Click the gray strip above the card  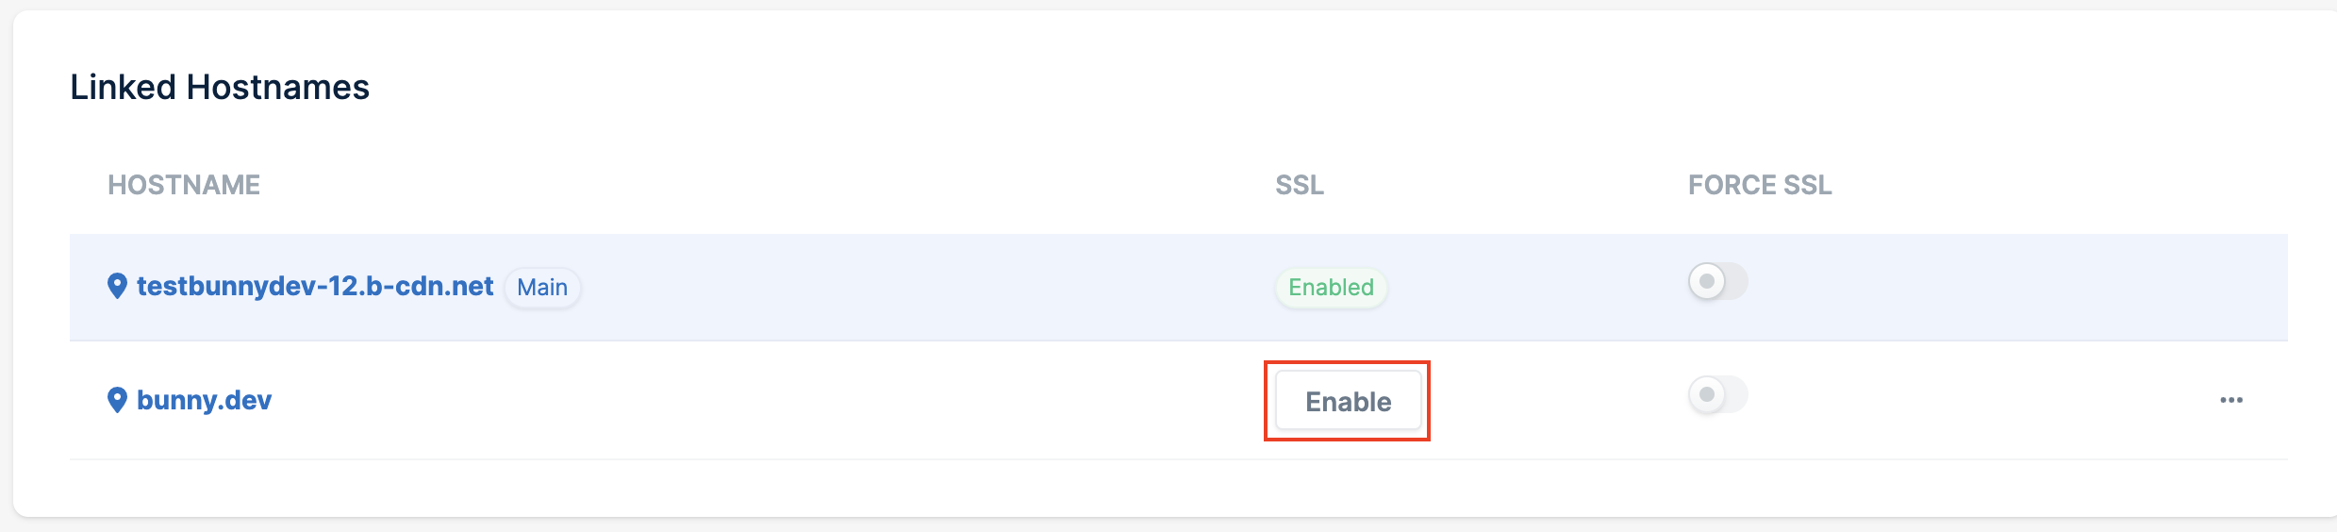point(1168,5)
